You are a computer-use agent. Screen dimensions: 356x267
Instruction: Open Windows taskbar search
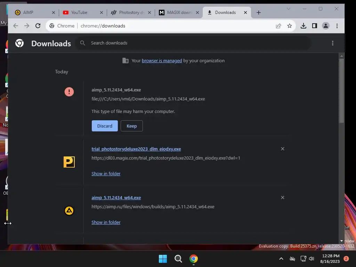[178, 259]
